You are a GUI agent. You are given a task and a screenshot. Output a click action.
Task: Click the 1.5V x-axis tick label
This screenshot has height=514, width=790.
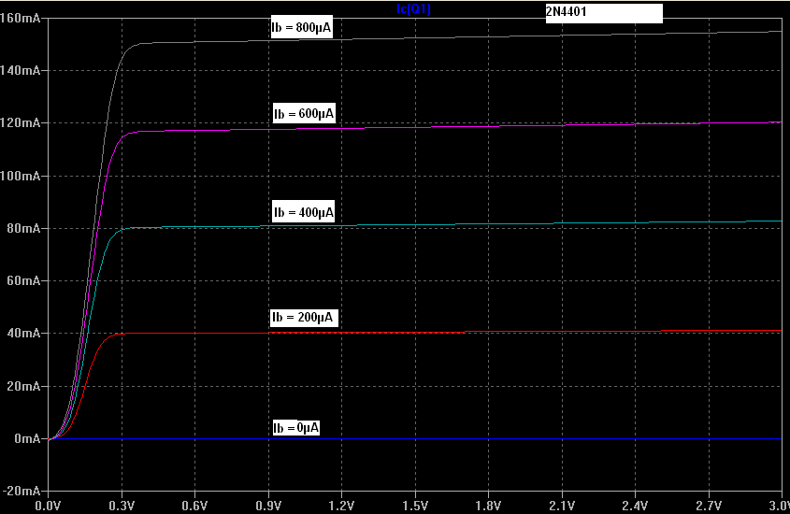[x=415, y=506]
